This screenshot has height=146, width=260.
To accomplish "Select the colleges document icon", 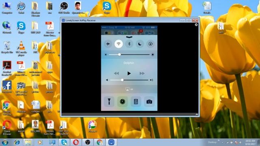I will coord(35,107).
